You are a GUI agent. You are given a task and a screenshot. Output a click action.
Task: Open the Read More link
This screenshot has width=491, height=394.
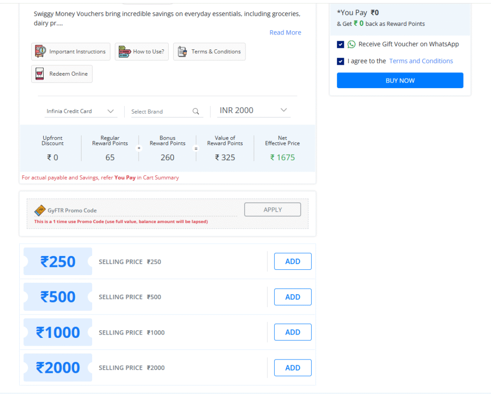click(285, 32)
